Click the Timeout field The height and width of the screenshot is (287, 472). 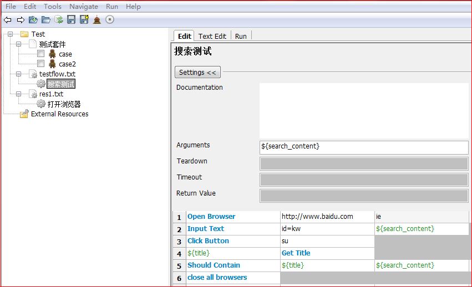coord(364,180)
